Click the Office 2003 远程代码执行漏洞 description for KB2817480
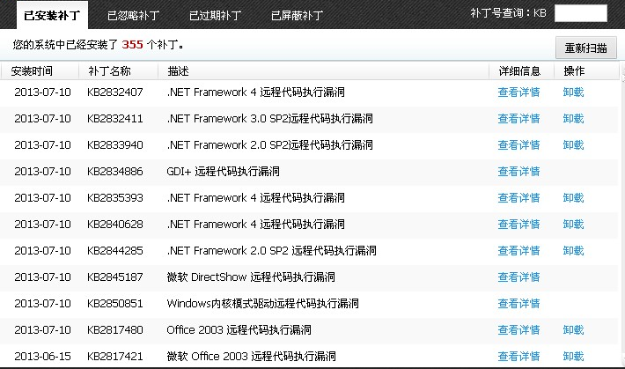The height and width of the screenshot is (369, 625). (x=239, y=330)
